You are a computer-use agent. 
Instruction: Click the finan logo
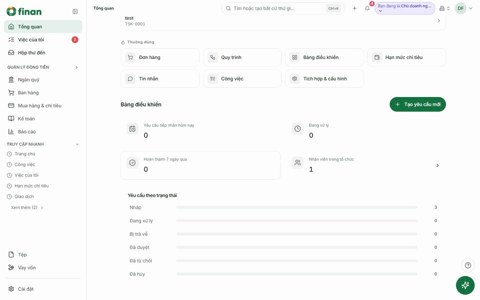(24, 11)
